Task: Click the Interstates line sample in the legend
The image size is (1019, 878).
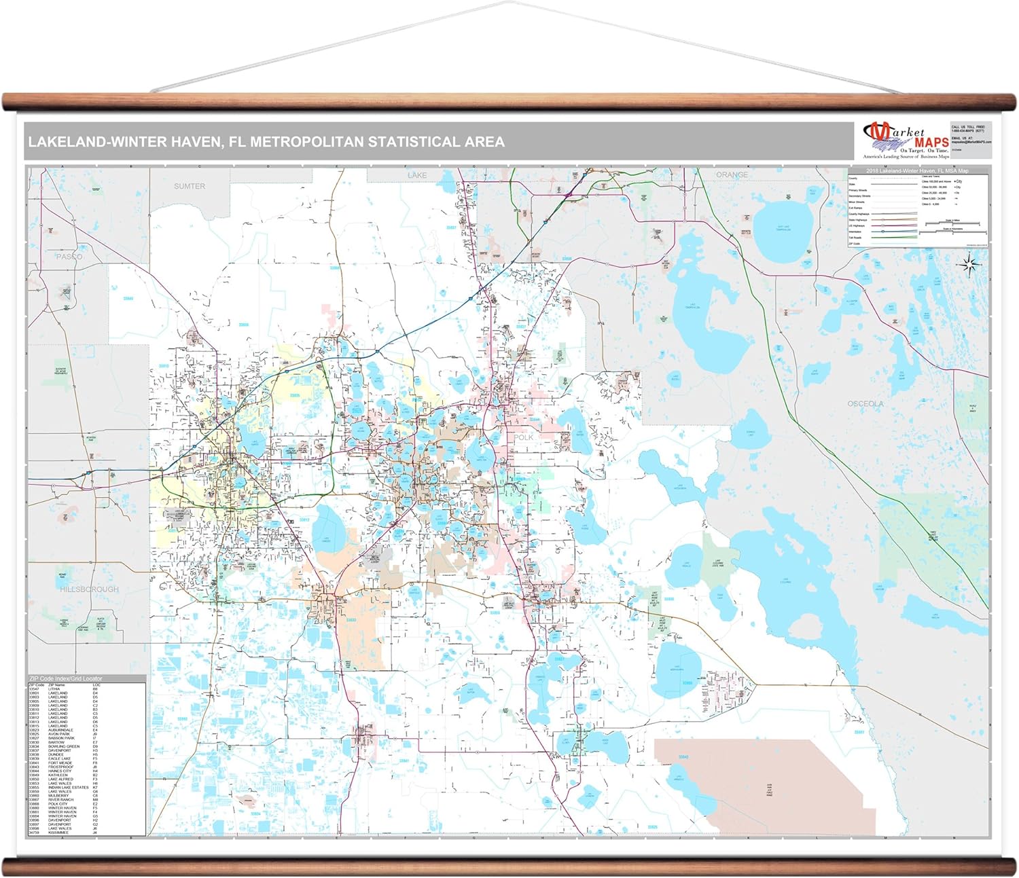Action: [x=893, y=232]
